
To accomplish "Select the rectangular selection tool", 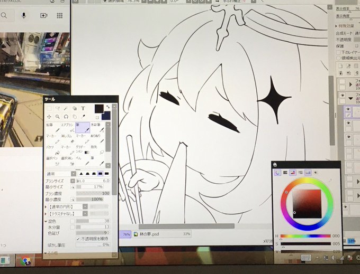I will (49, 108).
